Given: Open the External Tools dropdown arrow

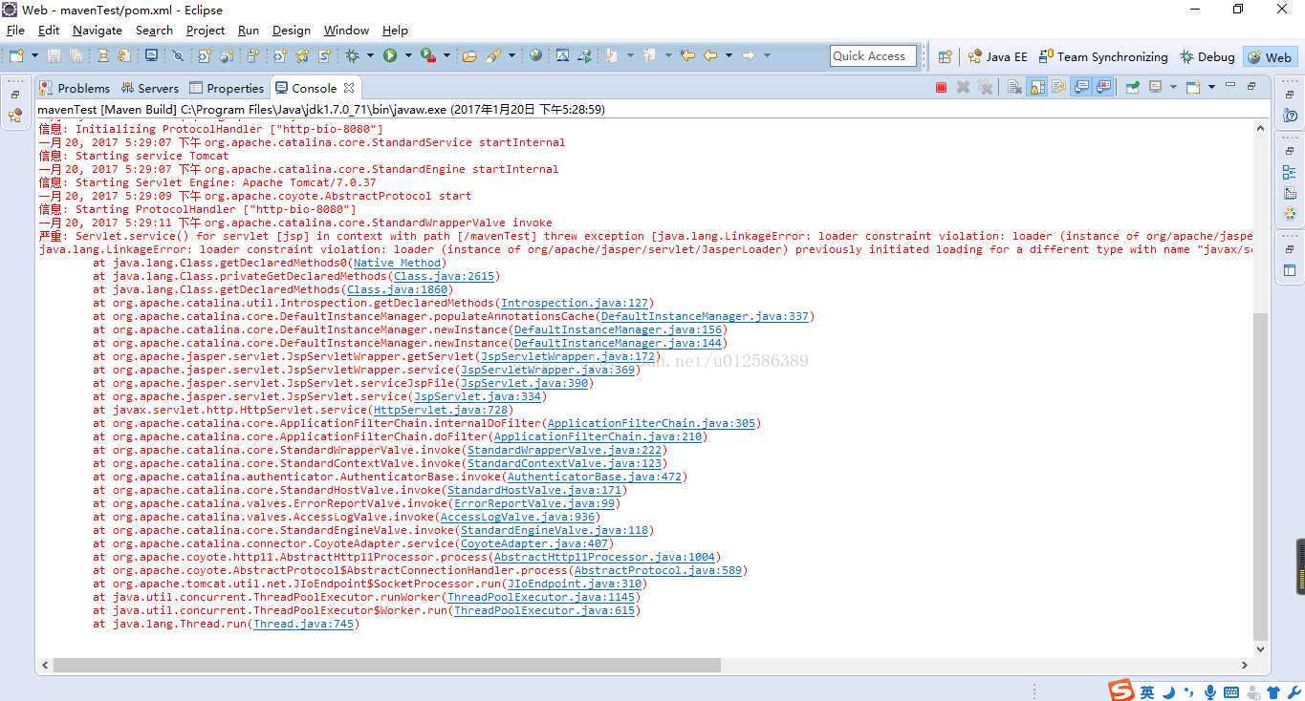Looking at the screenshot, I should point(446,55).
